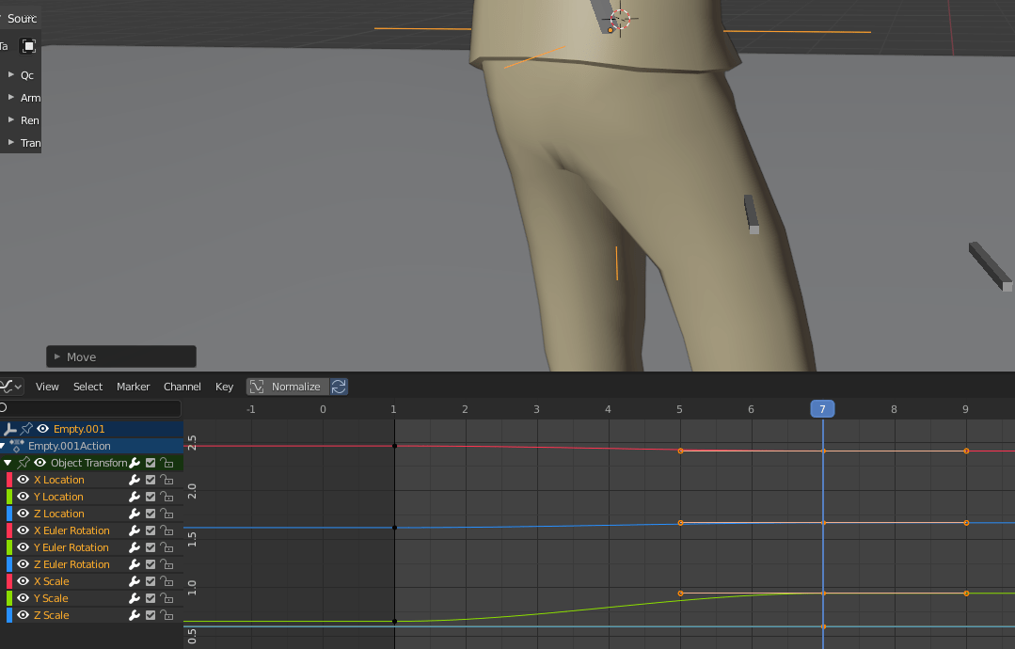Open the Channel menu
Image resolution: width=1015 pixels, height=649 pixels.
point(182,387)
